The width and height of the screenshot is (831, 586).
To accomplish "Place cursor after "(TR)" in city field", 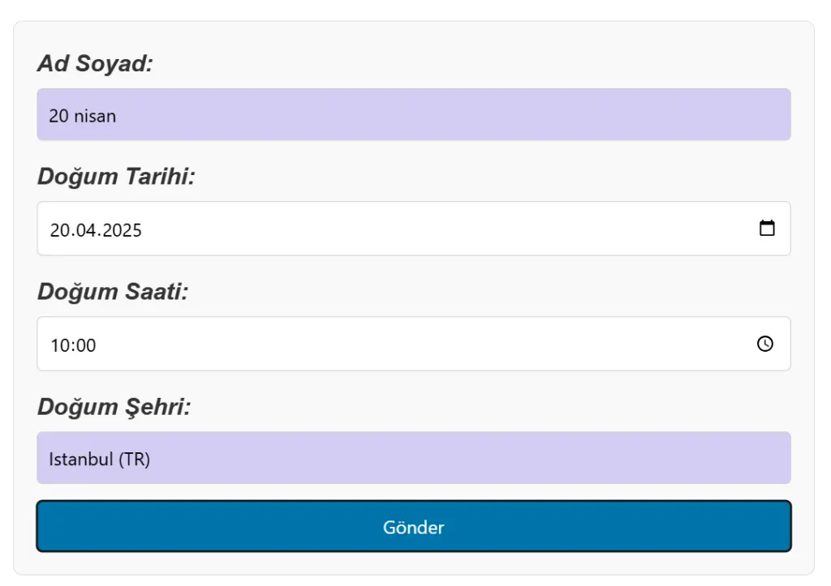I will [152, 460].
